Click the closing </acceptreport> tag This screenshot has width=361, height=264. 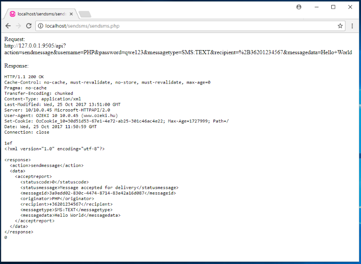tap(35, 221)
